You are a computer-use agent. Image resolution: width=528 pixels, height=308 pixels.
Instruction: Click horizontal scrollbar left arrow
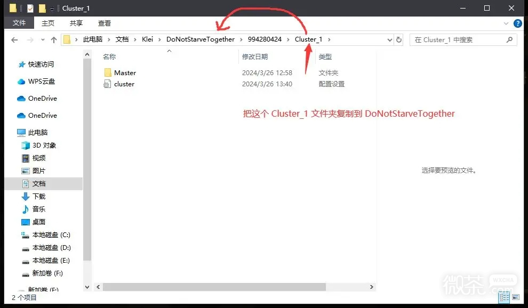pos(98,287)
